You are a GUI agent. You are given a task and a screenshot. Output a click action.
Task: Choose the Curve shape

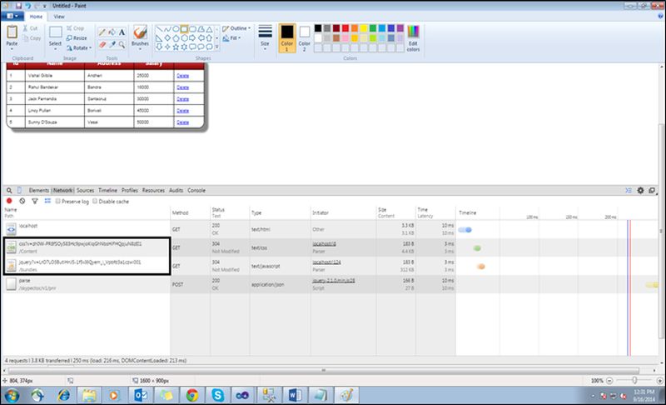[x=167, y=29]
